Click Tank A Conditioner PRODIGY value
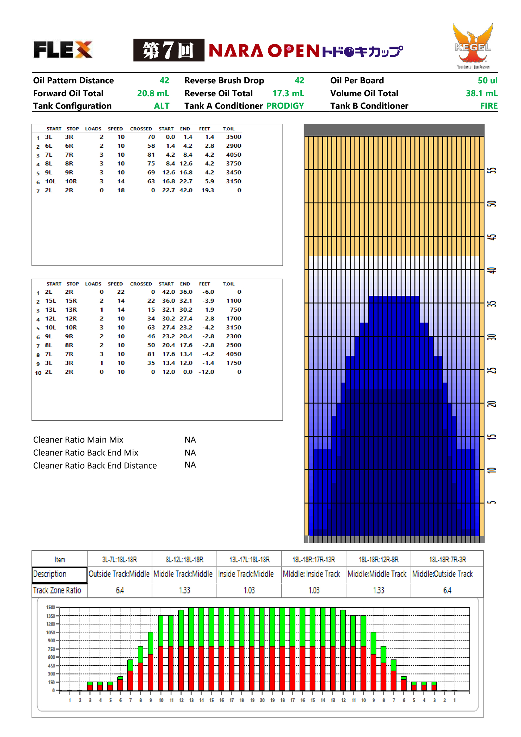 coord(285,106)
